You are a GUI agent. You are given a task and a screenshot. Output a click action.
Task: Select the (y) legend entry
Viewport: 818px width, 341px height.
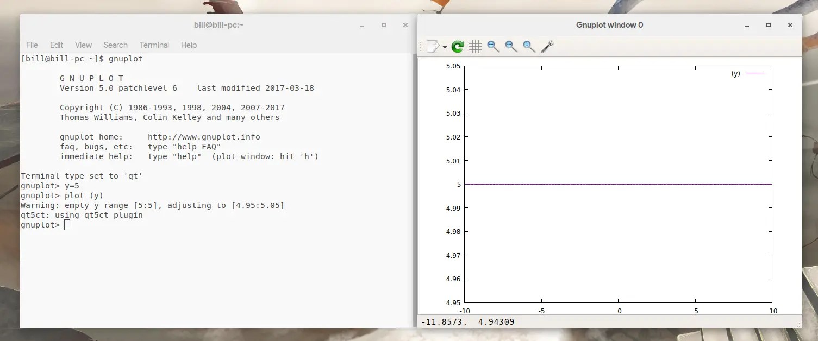click(735, 73)
